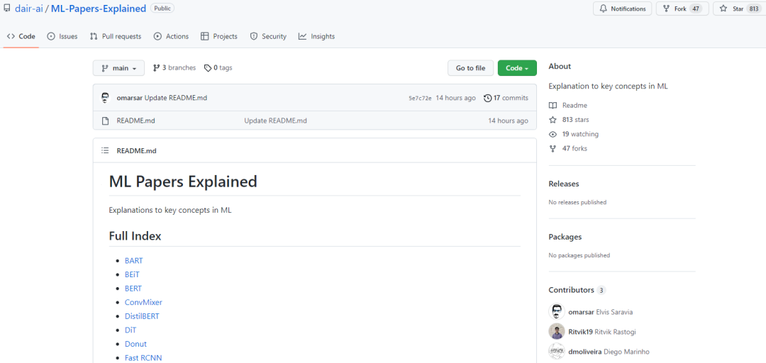Click the README.md header title above content
Screen dimensions: 766x363
point(136,150)
